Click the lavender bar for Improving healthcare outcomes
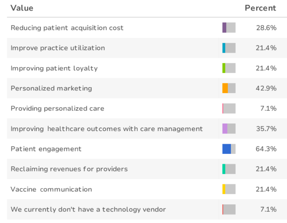The height and width of the screenshot is (223, 287). (225, 129)
